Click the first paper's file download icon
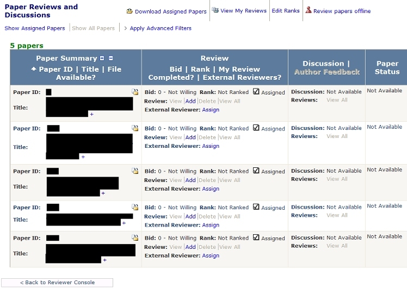This screenshot has height=288, width=407. point(135,92)
